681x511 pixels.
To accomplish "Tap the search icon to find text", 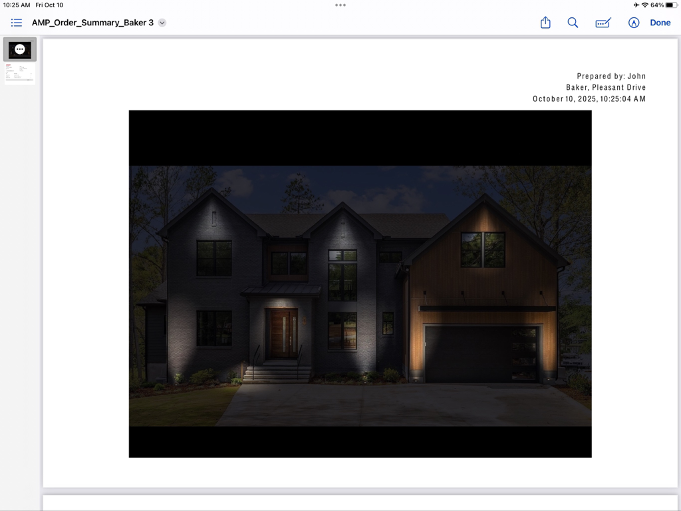I will click(x=573, y=22).
